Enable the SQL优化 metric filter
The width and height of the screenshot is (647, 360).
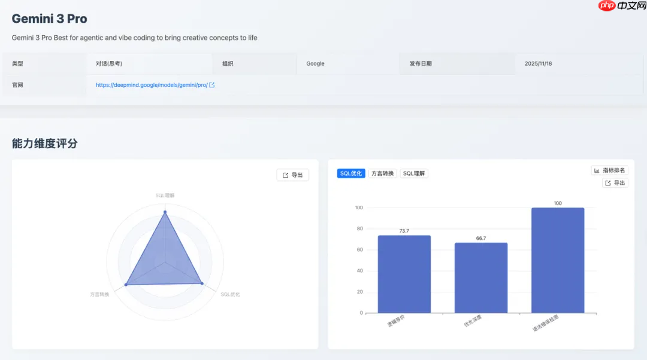(x=351, y=173)
